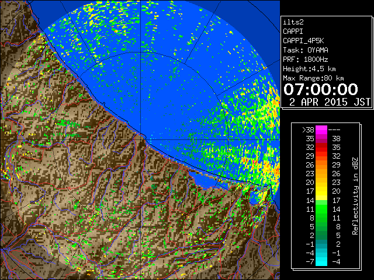Pick the bright green 11 to 14 dBZ swatch

tap(321, 209)
